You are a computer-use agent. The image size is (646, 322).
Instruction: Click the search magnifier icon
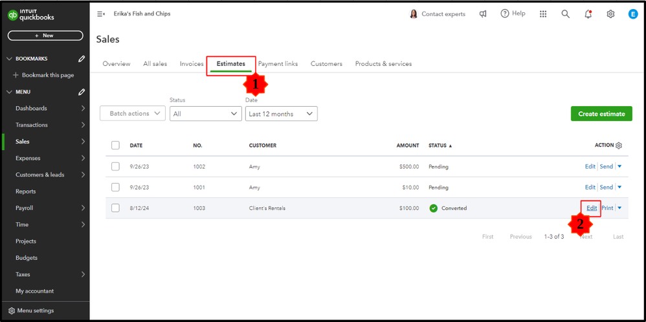tap(566, 14)
